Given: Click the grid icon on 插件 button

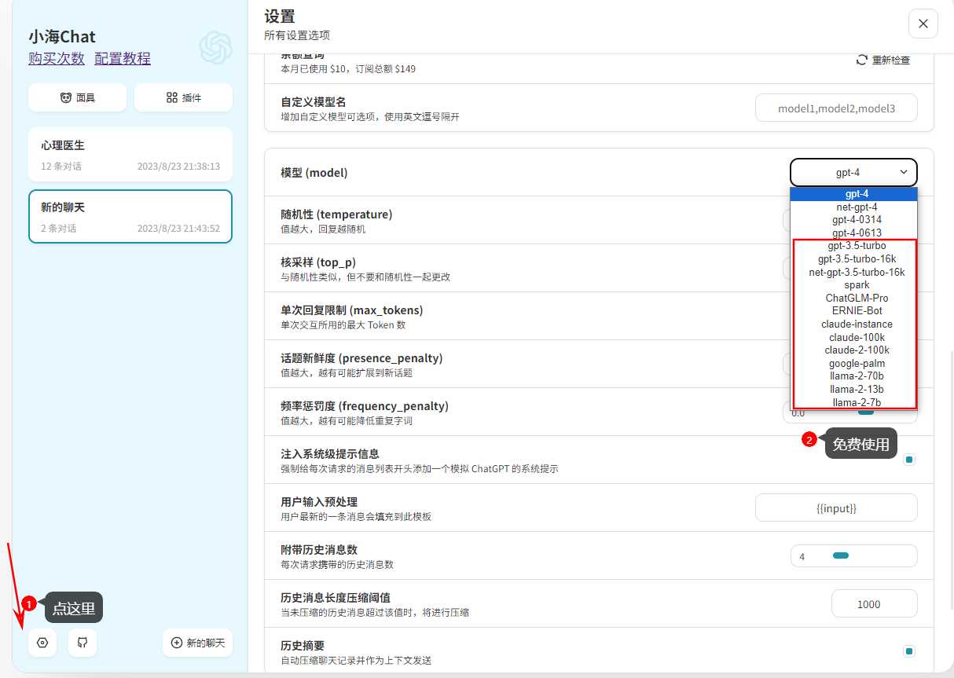Looking at the screenshot, I should (172, 97).
